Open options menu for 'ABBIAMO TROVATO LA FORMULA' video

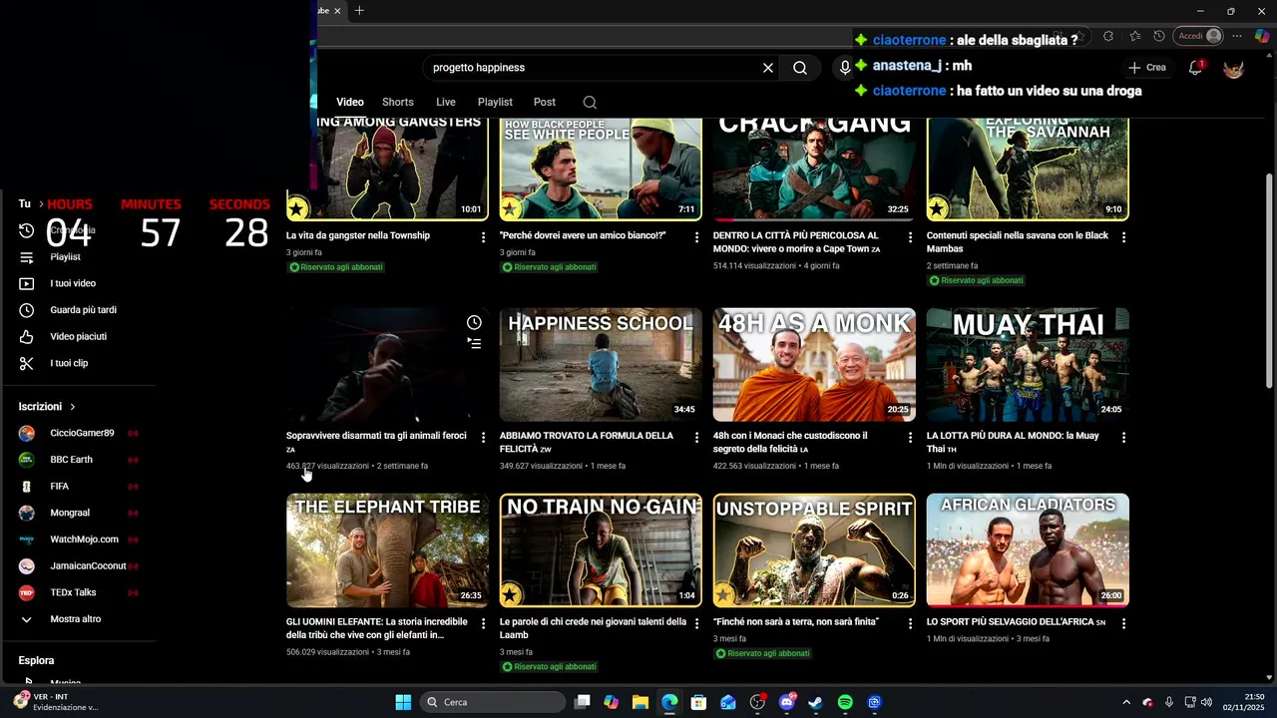[697, 438]
